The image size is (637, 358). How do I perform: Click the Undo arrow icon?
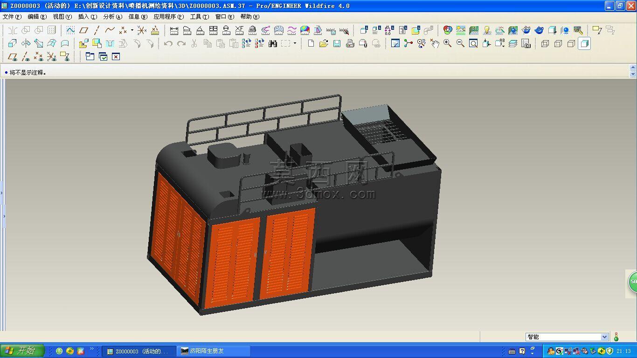coord(168,43)
